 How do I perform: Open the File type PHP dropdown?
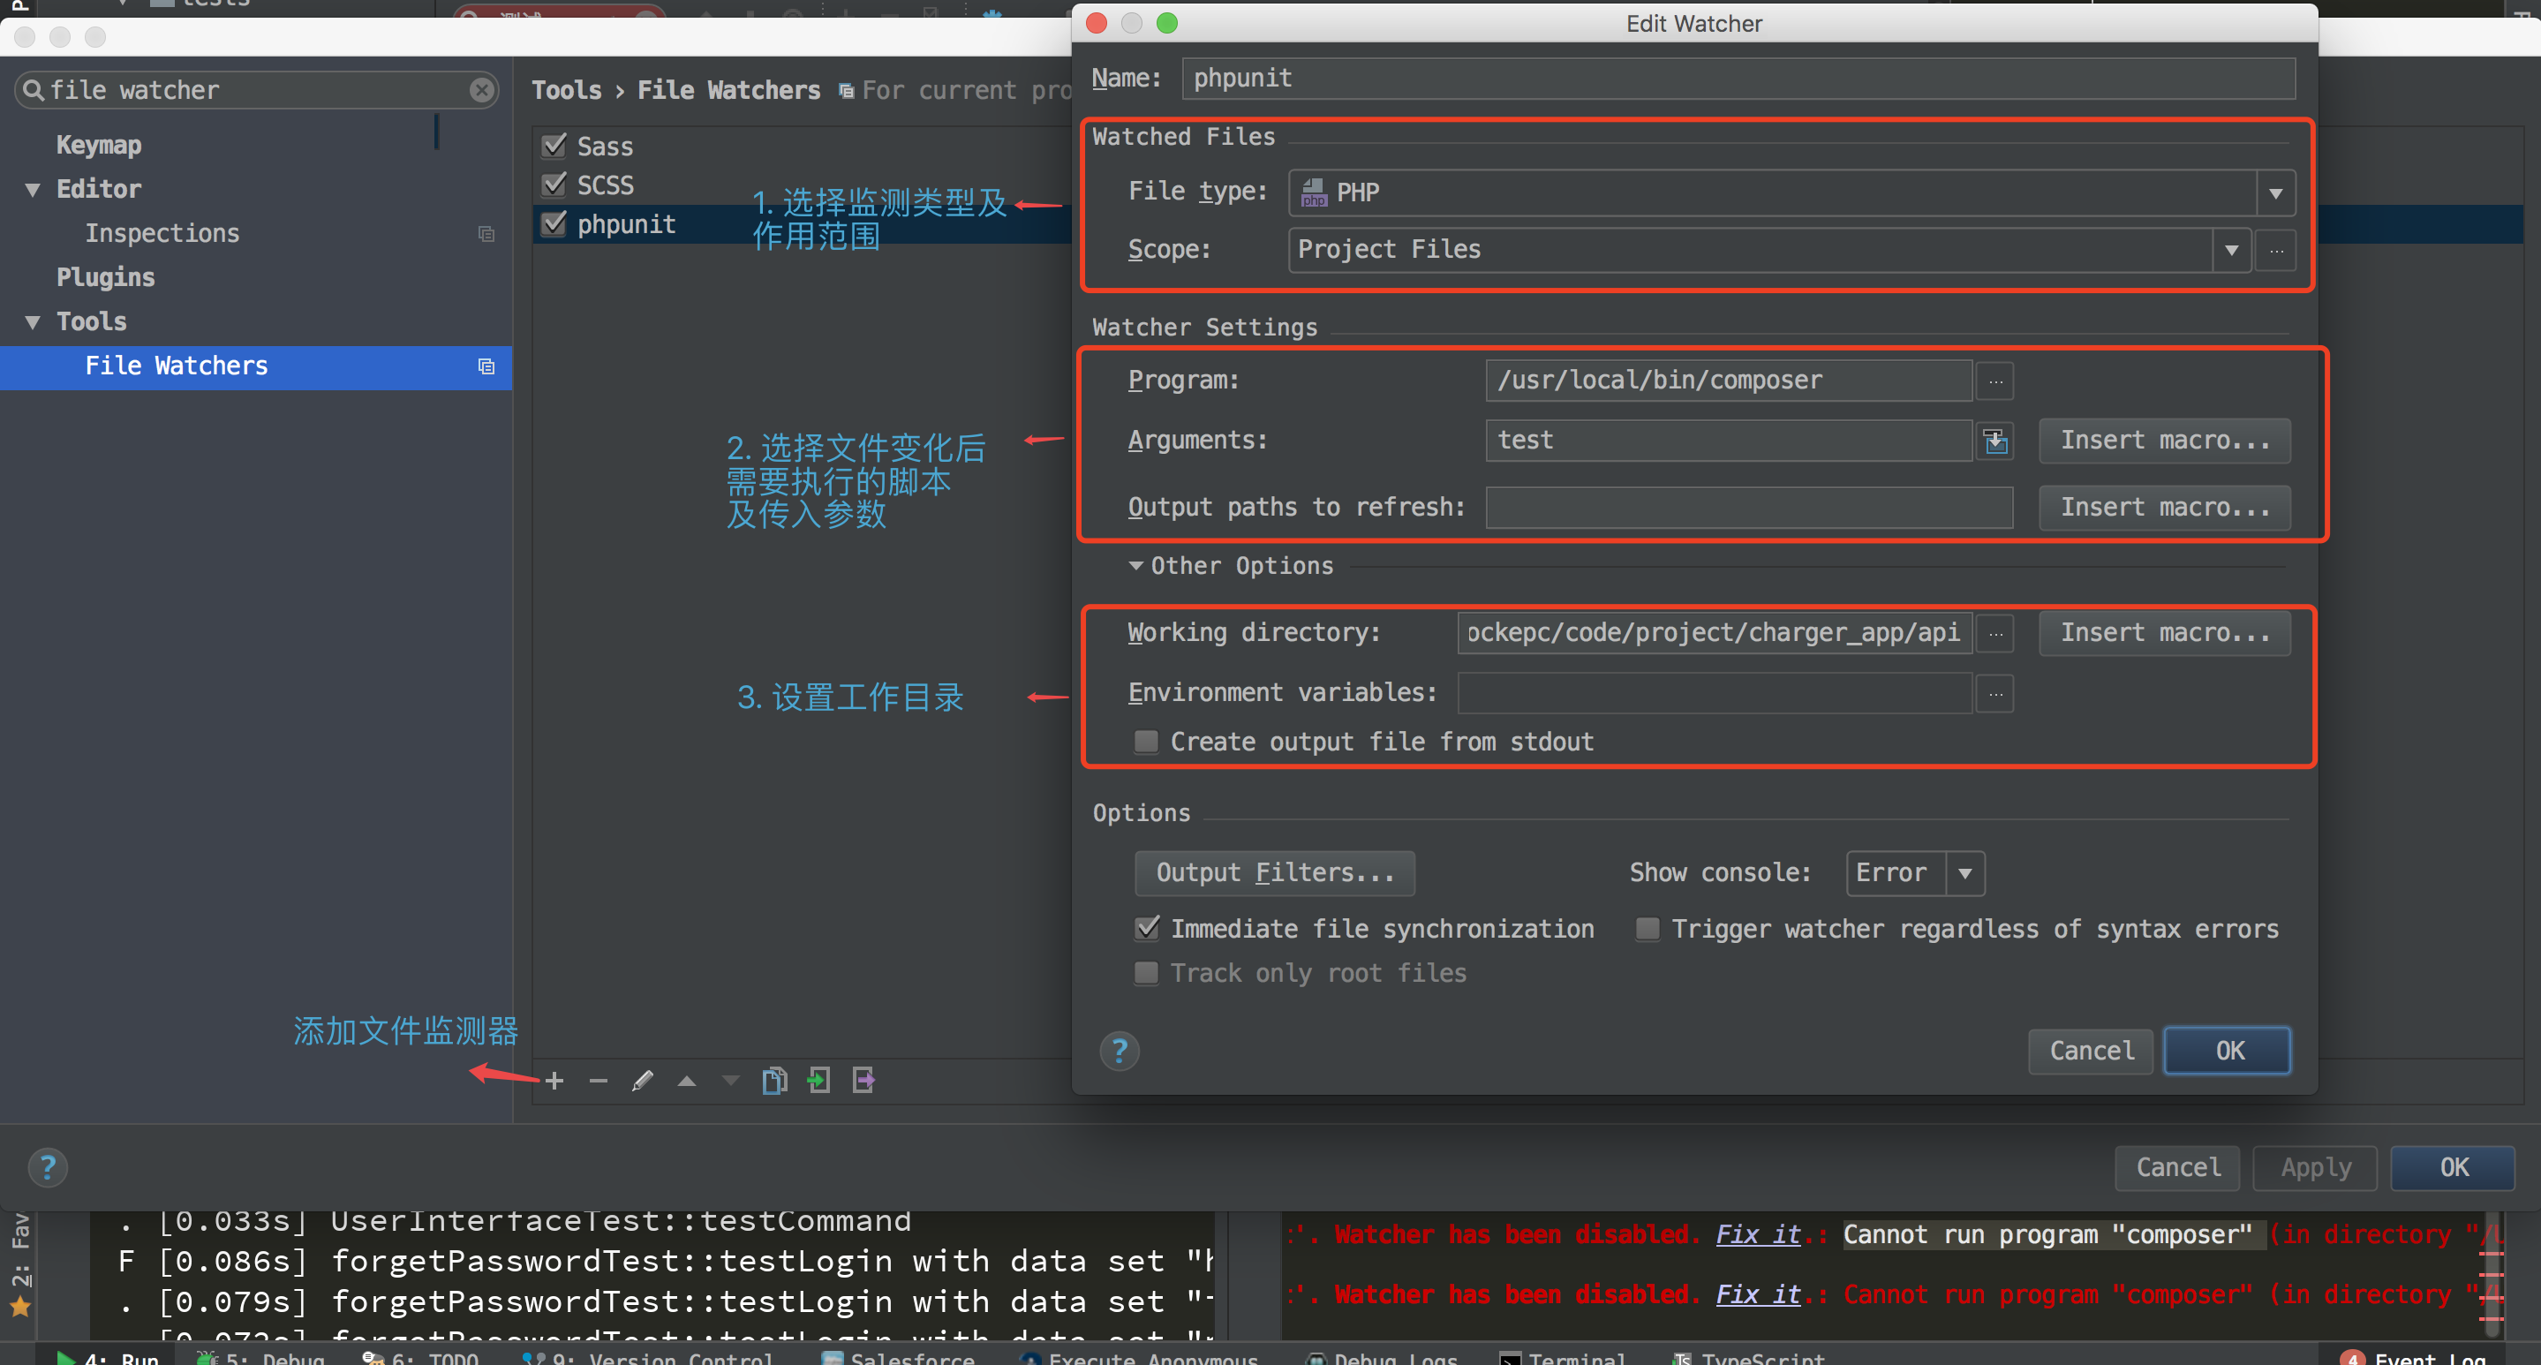(x=2274, y=192)
